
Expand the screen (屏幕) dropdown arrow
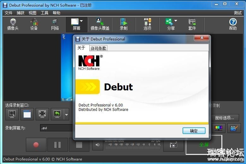pos(81,21)
